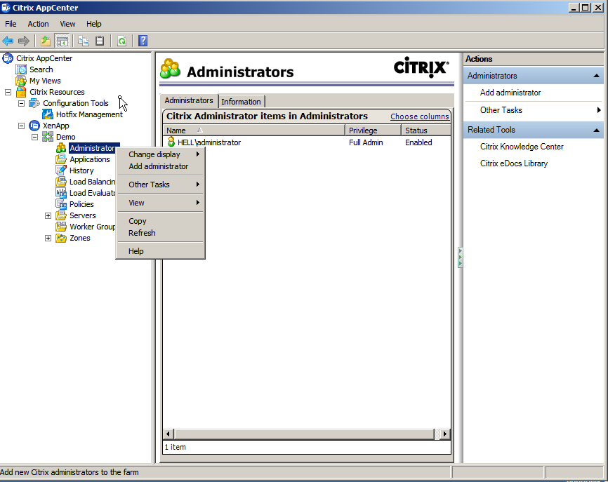
Task: Expand Other Tasks submenu in Actions pane
Action: click(x=598, y=110)
